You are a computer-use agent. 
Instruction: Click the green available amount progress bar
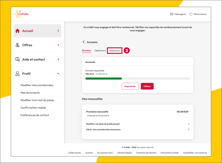tap(104, 78)
